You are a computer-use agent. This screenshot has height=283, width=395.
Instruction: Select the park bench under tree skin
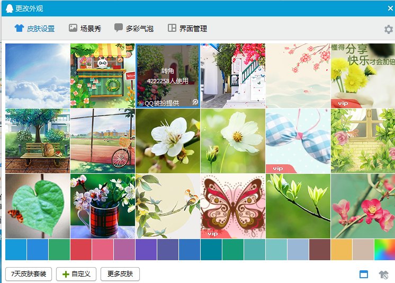click(x=38, y=141)
